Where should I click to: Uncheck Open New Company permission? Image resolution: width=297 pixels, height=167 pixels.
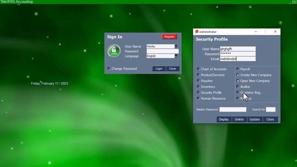(238, 81)
